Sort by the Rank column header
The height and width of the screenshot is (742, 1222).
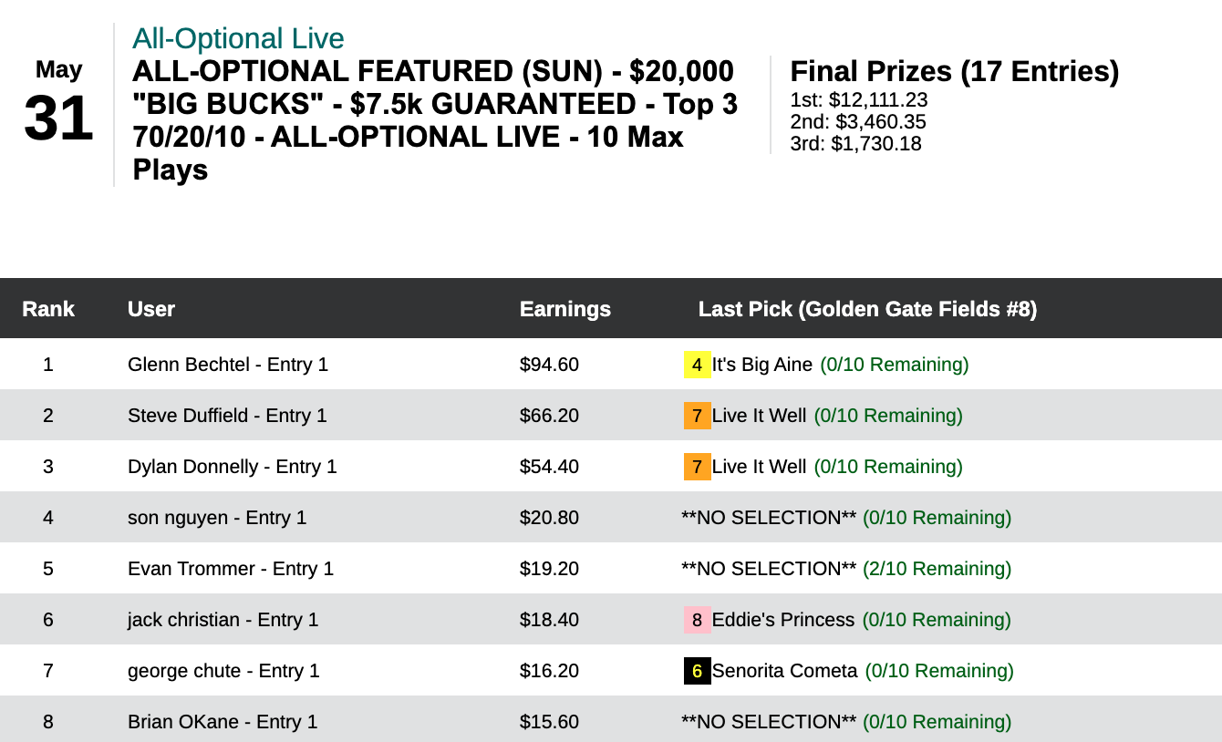48,309
